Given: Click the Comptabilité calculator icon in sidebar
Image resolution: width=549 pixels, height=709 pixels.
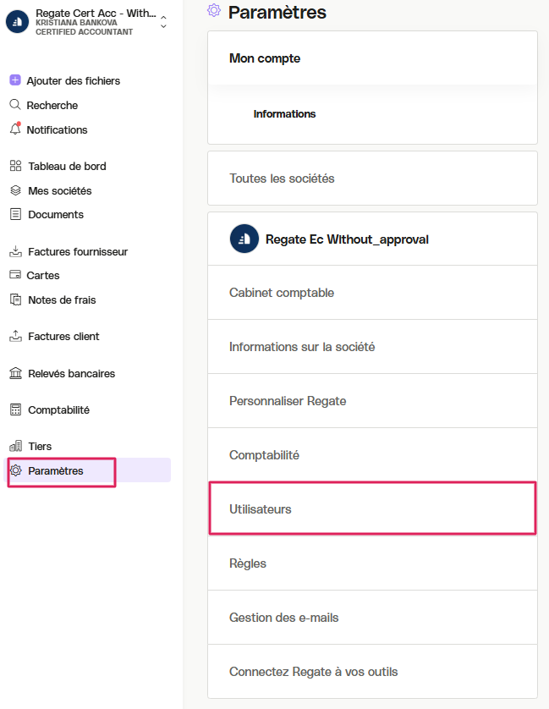Looking at the screenshot, I should click(15, 409).
